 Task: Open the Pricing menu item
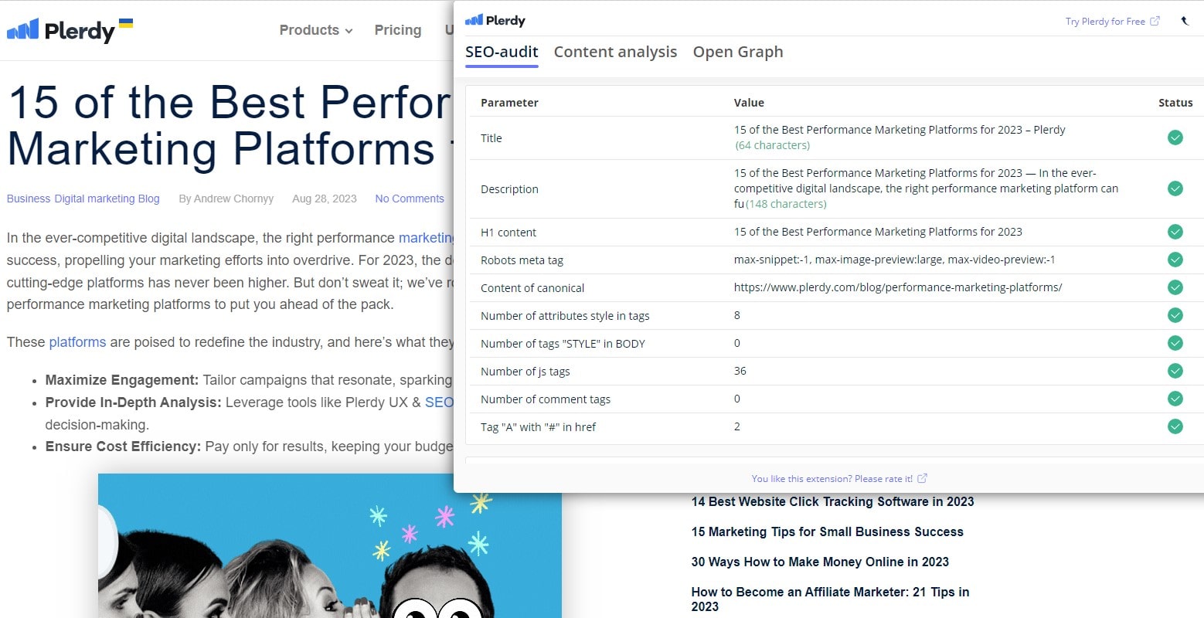pos(398,30)
